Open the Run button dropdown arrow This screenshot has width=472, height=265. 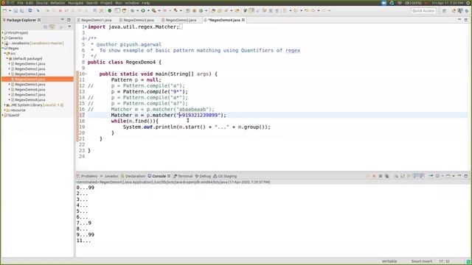[148, 10]
